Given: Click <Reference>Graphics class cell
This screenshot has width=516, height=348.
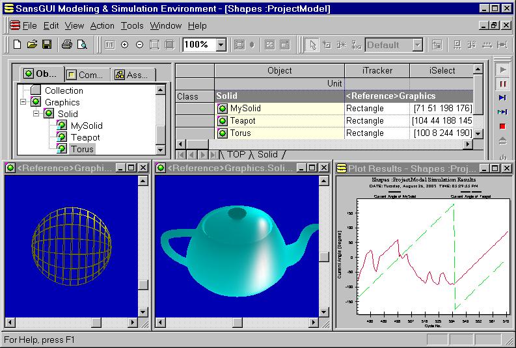Looking at the screenshot, I should (x=409, y=96).
